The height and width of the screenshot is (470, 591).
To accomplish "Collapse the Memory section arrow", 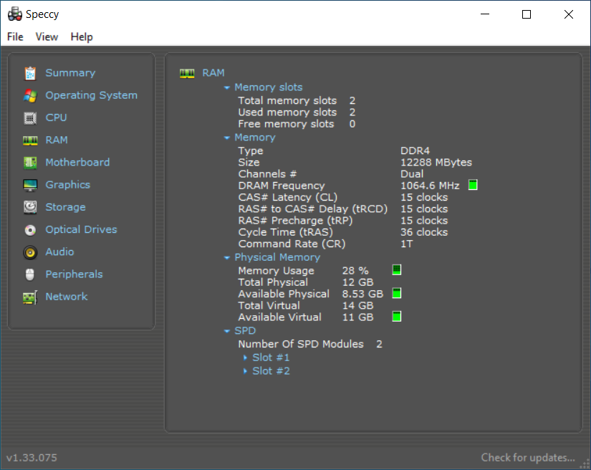I will click(227, 138).
